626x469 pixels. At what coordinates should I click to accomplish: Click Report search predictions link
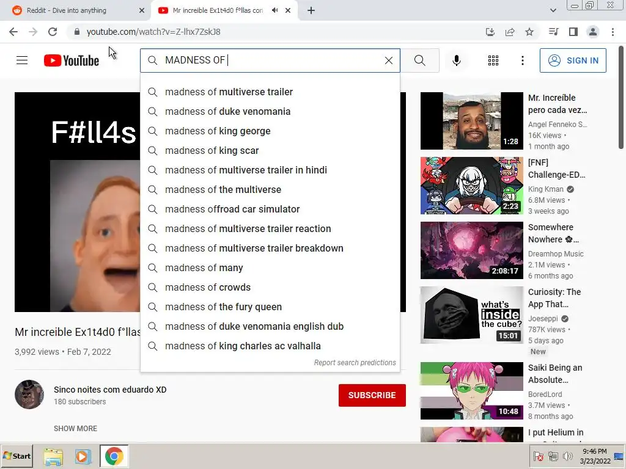pos(355,363)
